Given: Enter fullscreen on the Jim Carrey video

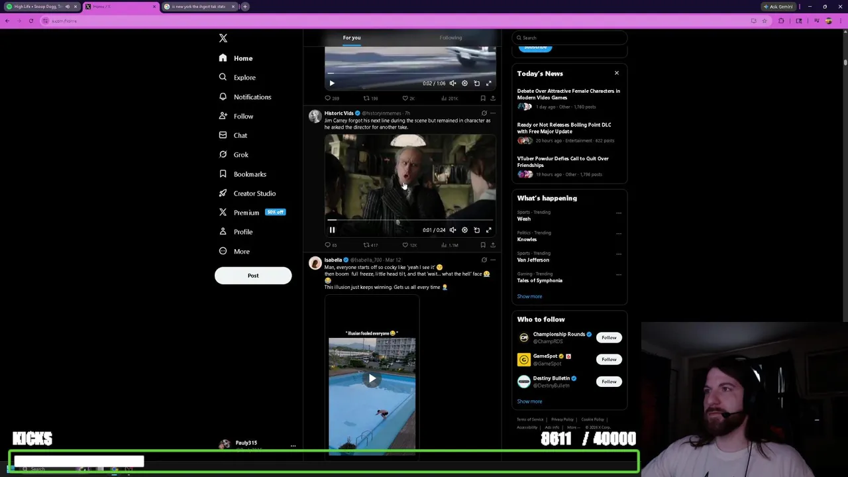Looking at the screenshot, I should click(x=488, y=230).
